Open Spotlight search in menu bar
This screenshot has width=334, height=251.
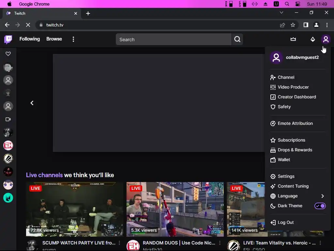[x=287, y=4]
